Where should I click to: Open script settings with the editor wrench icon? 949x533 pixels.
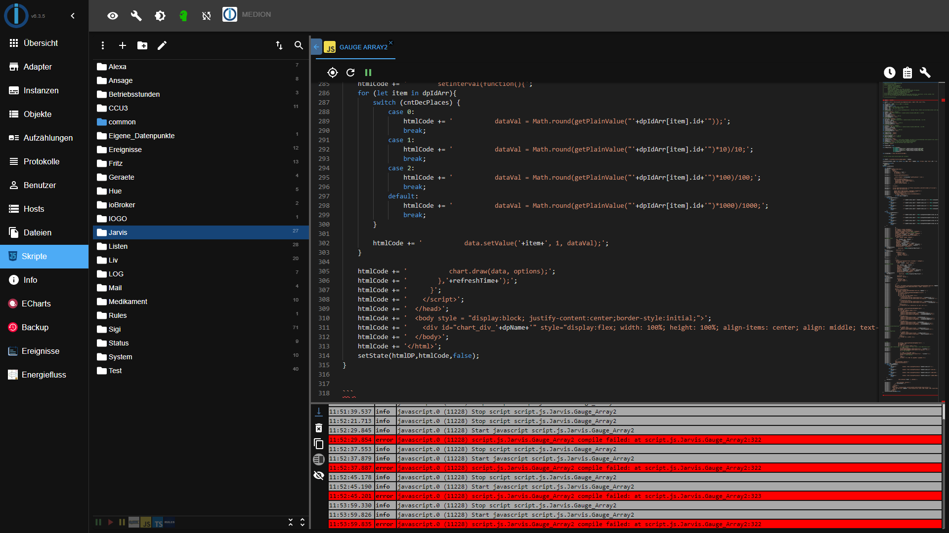(925, 73)
